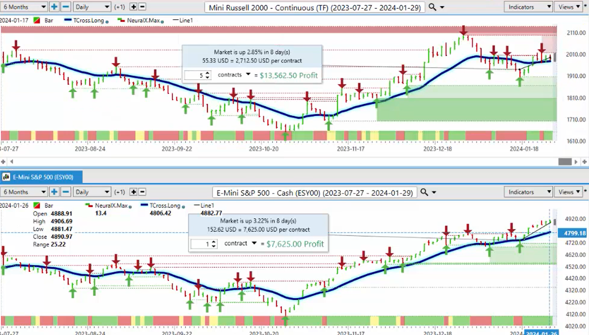Click Bar legend icon on Russell chart
The image size is (589, 335).
point(38,20)
